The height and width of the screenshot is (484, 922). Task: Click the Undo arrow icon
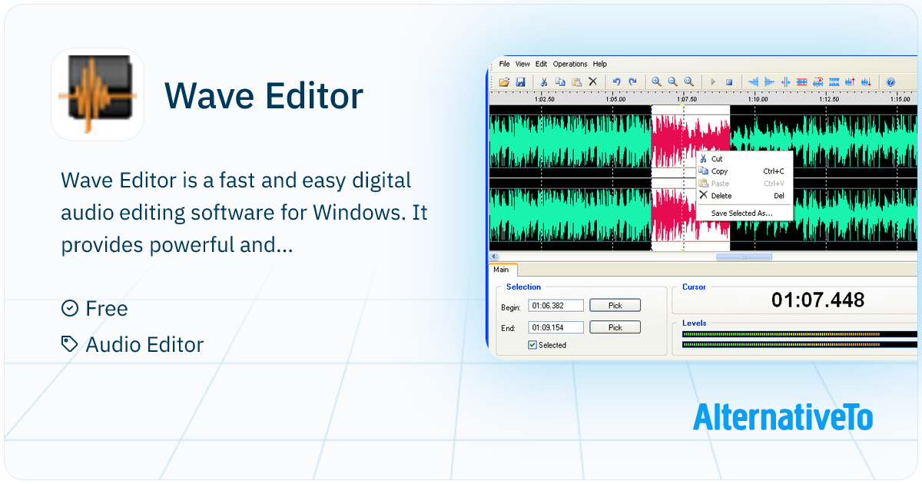(x=616, y=82)
